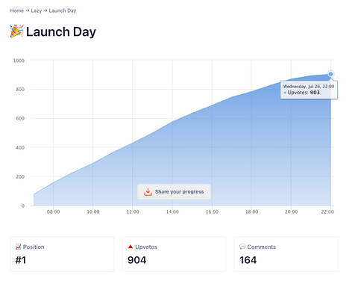Click Share your progress button

(174, 192)
